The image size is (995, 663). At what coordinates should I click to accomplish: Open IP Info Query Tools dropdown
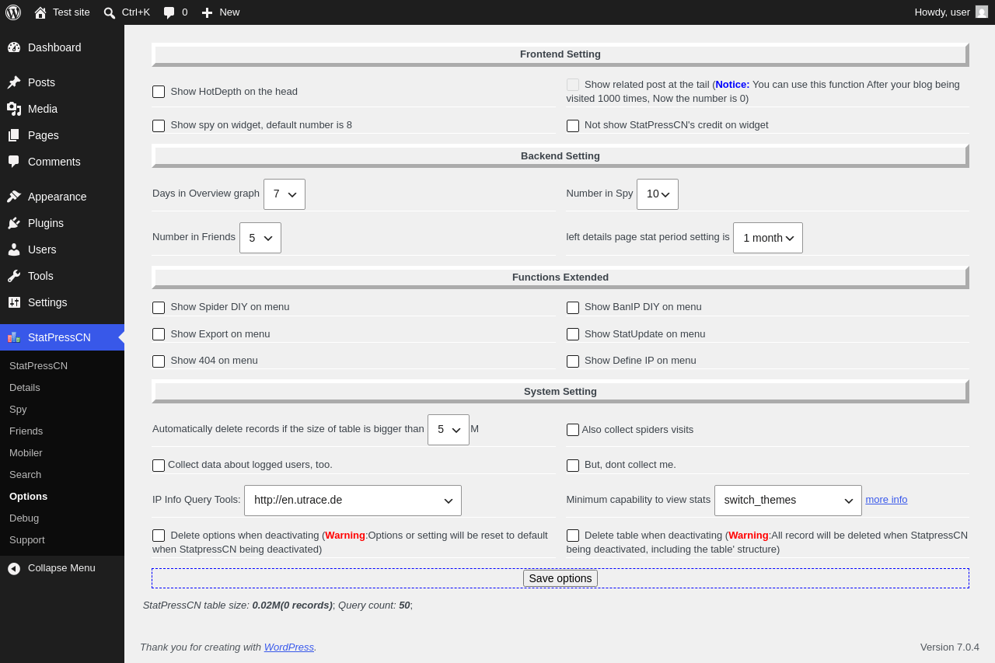tap(353, 501)
